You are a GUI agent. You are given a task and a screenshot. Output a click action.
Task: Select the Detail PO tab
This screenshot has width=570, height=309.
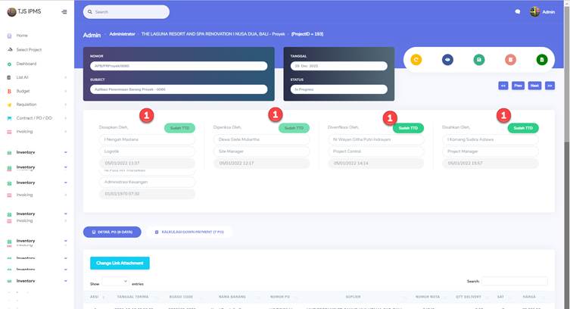(x=112, y=232)
